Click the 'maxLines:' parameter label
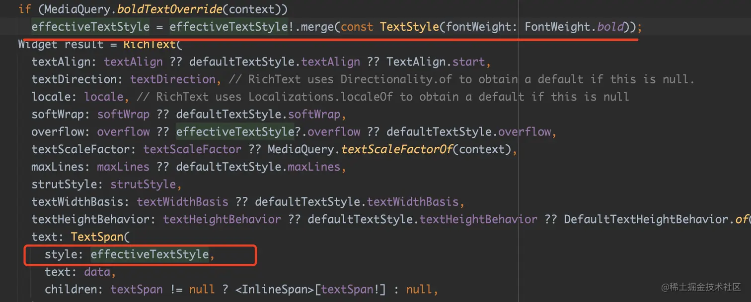 click(61, 167)
